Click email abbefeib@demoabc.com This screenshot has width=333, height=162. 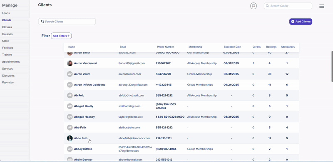134,138
